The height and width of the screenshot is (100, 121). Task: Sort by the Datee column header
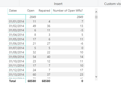(x=13, y=11)
